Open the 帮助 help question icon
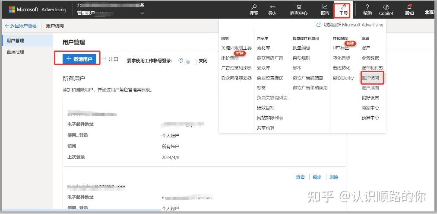The height and width of the screenshot is (214, 437). [367, 6]
